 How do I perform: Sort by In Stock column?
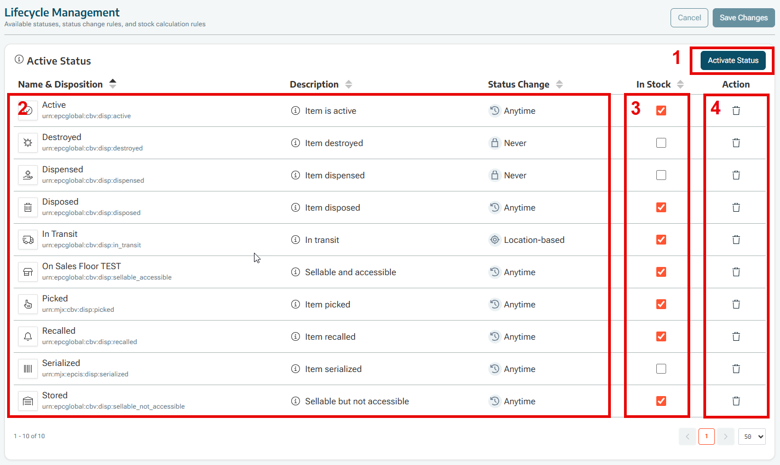click(x=680, y=84)
